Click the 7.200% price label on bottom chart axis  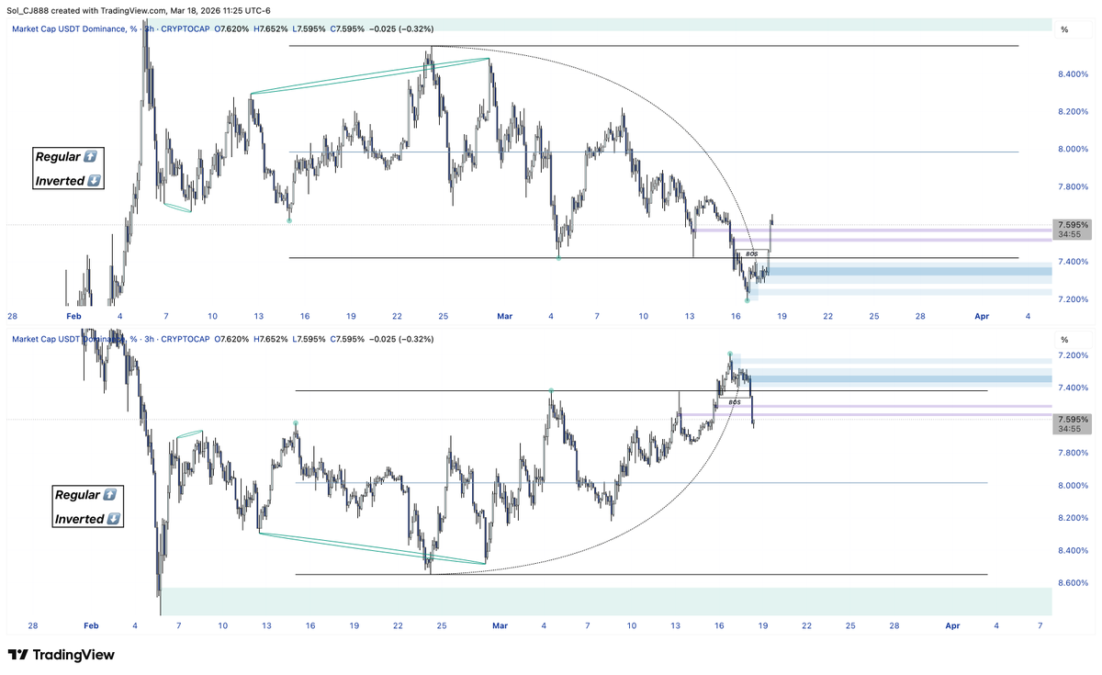[x=1074, y=355]
